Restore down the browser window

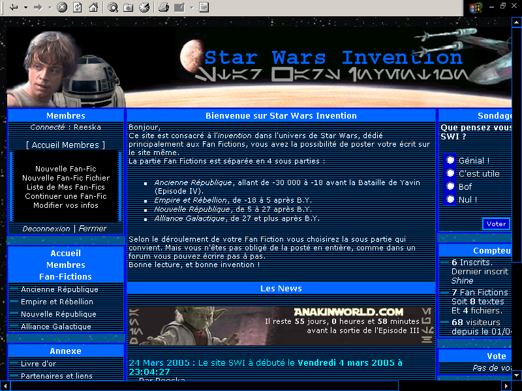502,6
